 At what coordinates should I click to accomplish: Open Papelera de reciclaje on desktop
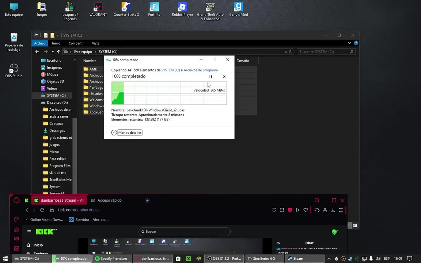pyautogui.click(x=14, y=42)
